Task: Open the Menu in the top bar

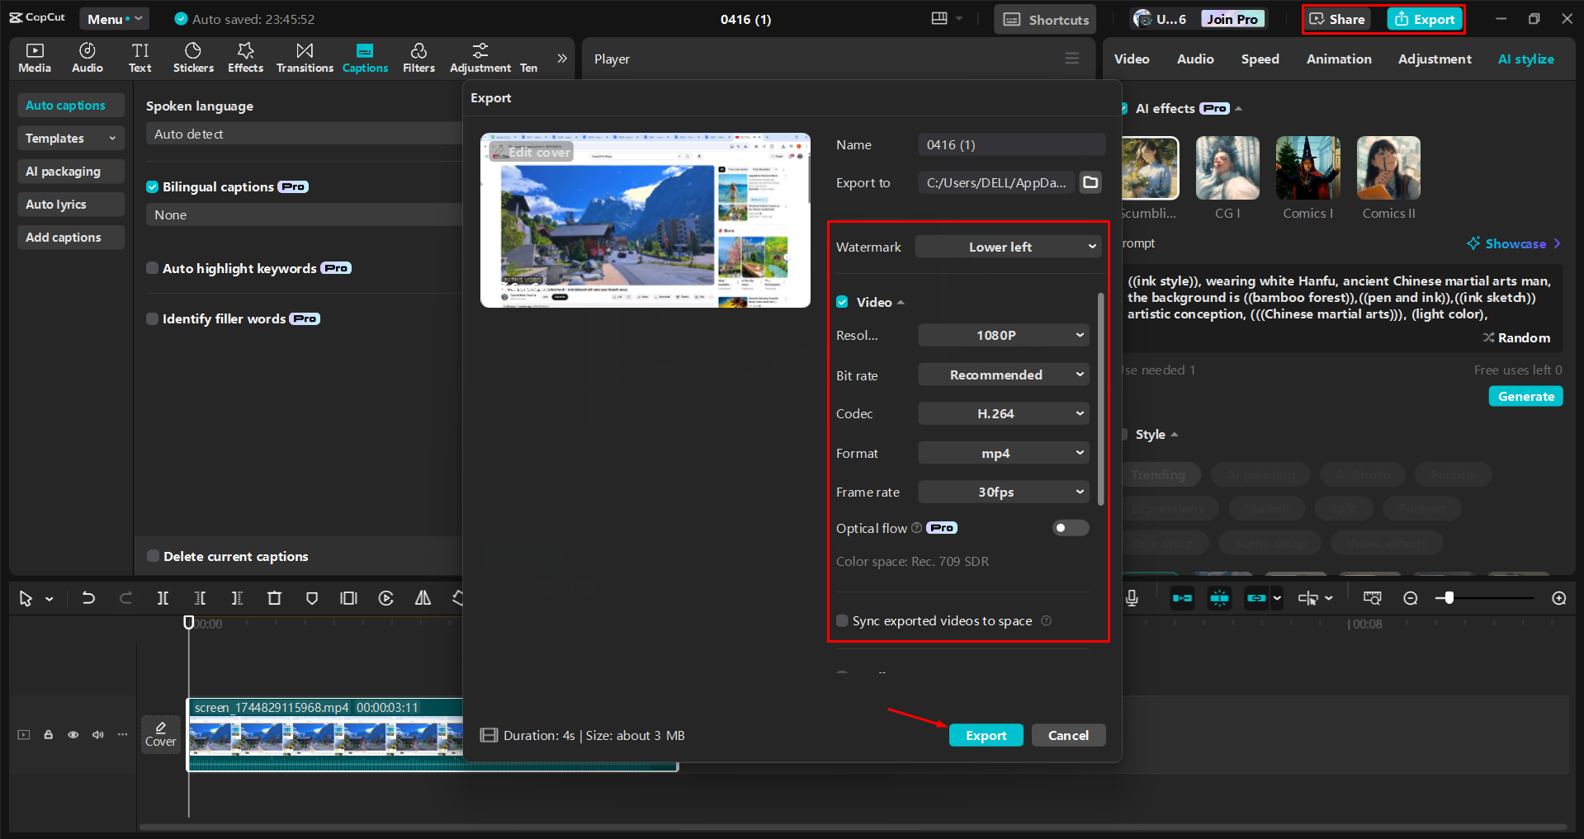Action: pyautogui.click(x=114, y=18)
